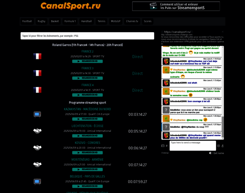Open the Scores menu

click(x=148, y=21)
